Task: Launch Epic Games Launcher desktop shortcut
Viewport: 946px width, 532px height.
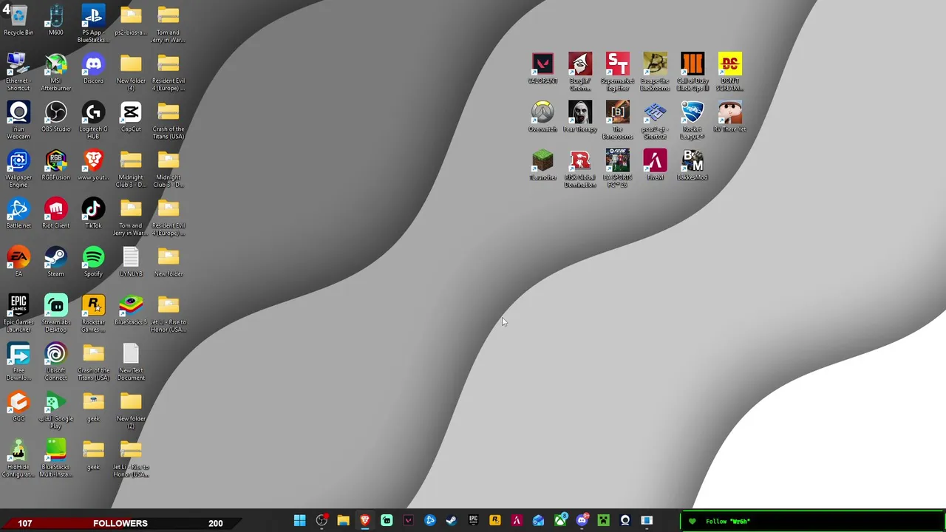Action: (18, 313)
